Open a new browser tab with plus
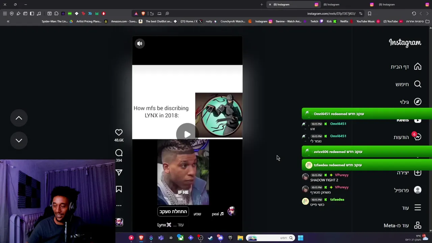Screen dimensions: 432x243 click(262, 4)
